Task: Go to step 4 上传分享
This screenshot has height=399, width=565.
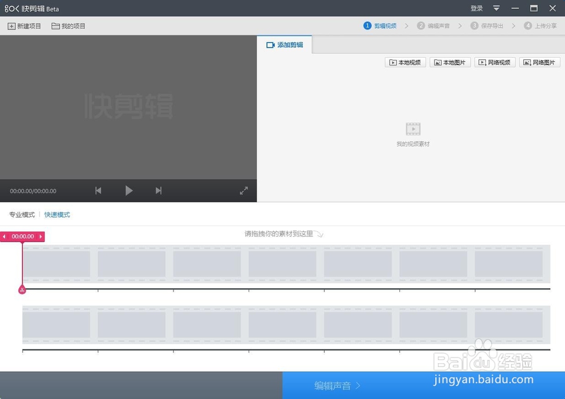Action: (x=541, y=25)
